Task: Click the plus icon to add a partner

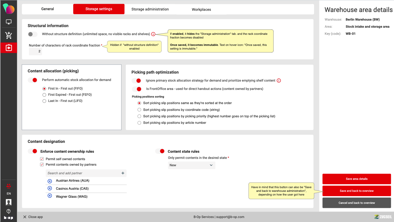Action: click(x=123, y=173)
